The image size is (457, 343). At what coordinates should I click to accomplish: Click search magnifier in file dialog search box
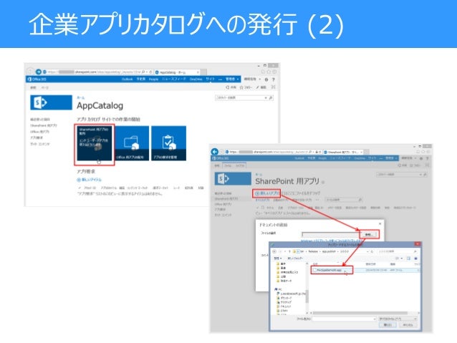[x=415, y=251]
